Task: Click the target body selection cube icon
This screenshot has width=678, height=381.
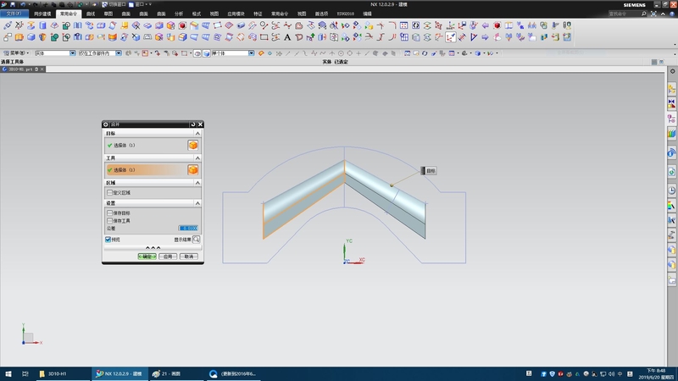Action: point(192,146)
